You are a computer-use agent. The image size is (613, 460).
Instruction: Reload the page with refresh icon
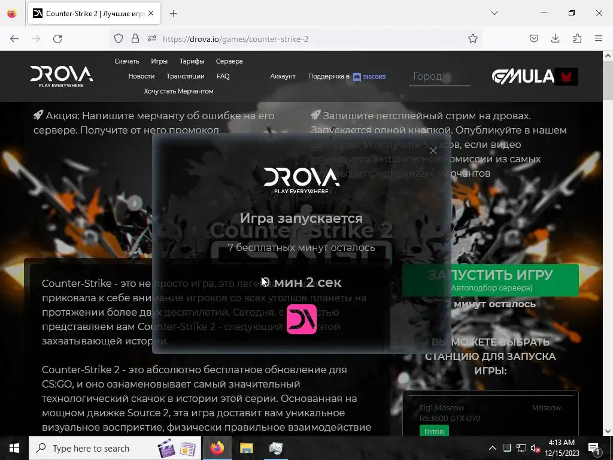[57, 39]
